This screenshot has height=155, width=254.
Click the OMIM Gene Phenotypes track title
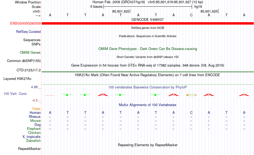(x=148, y=49)
